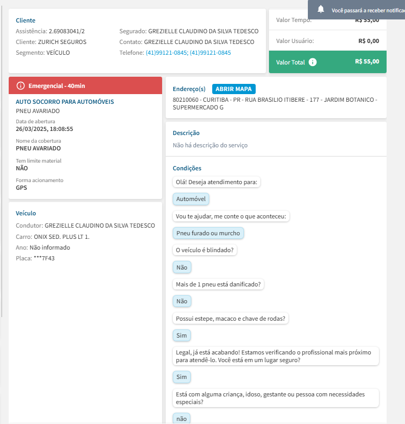Screen dimensions: 405x424
Task: Click the AUTO SOCORRO PARA AUTOMÓVEIS heading
Action: click(65, 102)
